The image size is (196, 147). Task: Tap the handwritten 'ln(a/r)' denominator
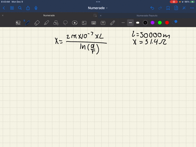click(89, 49)
